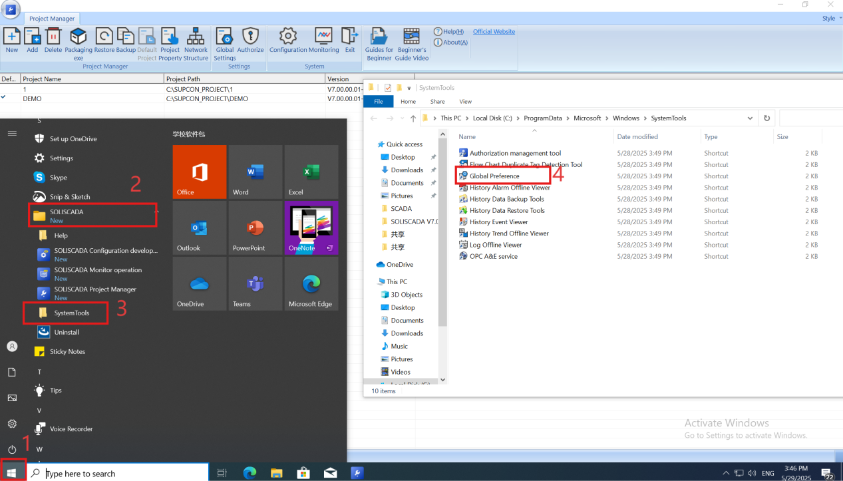Viewport: 843px width, 481px height.
Task: Open Global Settings in the ribbon
Action: click(224, 44)
